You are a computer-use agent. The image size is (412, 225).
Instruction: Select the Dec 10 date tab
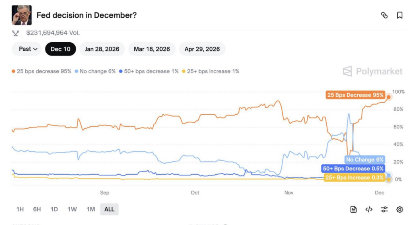(x=60, y=49)
